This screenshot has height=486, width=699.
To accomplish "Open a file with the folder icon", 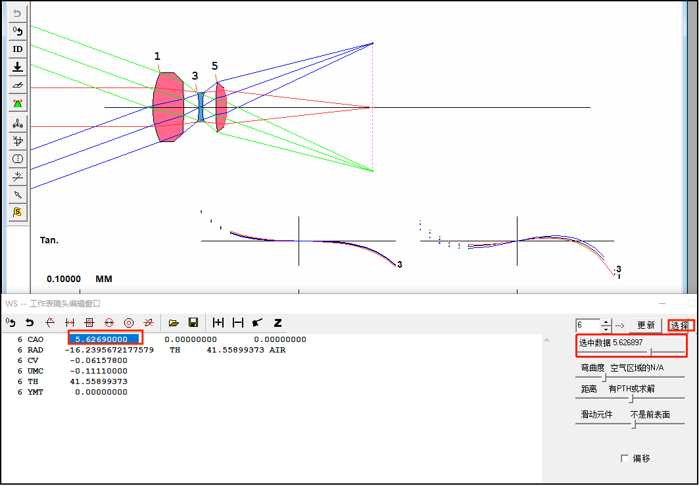I will [174, 322].
